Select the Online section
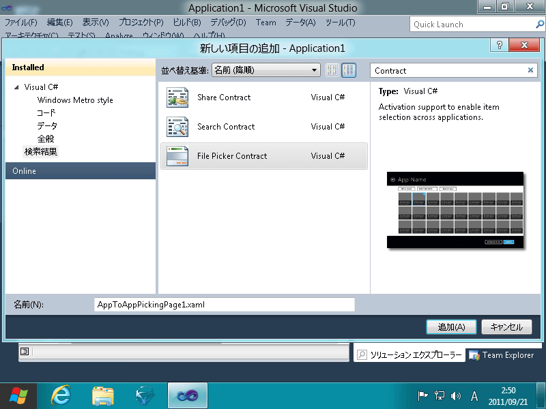The image size is (546, 409). point(81,171)
